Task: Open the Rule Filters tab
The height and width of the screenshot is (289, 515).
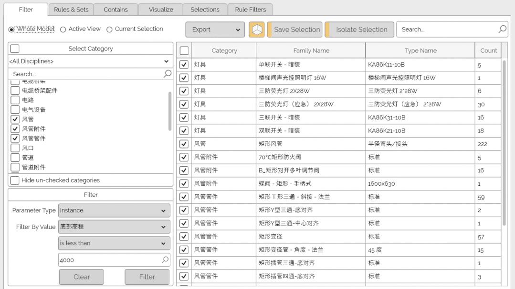Action: point(250,10)
